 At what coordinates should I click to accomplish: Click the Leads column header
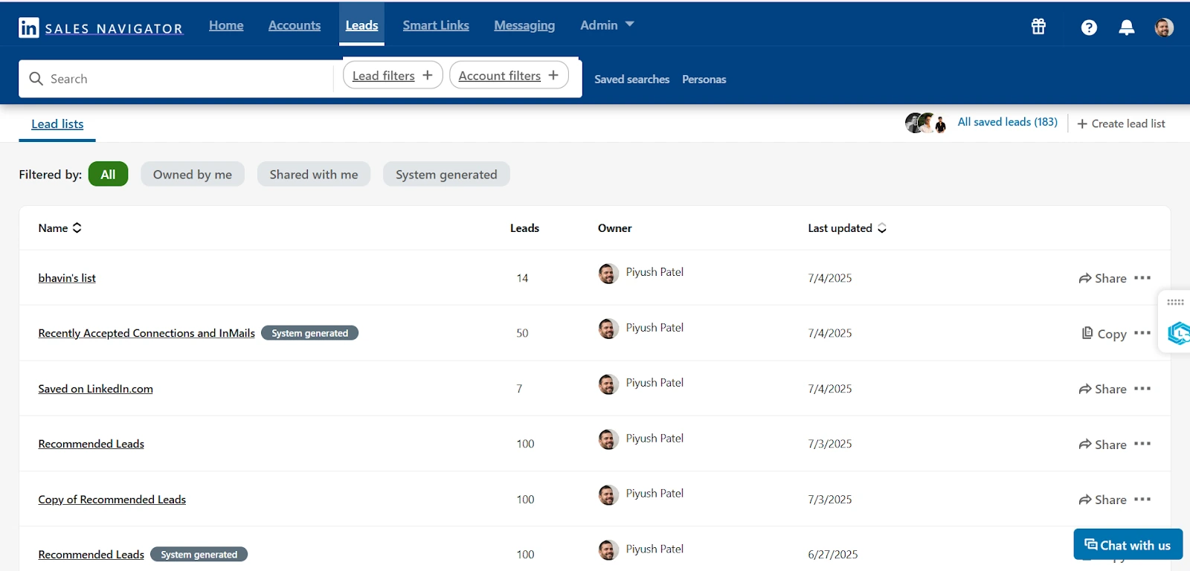pos(524,228)
